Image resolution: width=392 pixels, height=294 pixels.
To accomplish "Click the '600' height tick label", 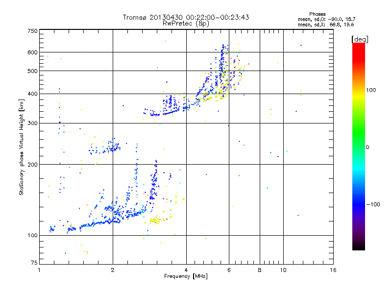I will [33, 52].
